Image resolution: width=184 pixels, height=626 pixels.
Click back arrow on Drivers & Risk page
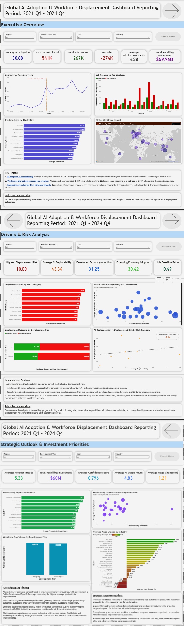pos(13,221)
